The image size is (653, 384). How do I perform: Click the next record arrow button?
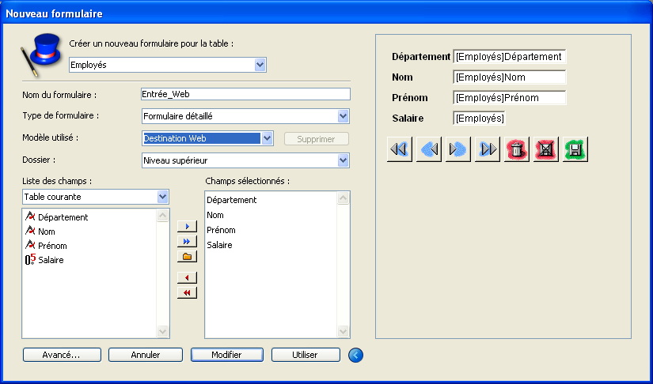[x=458, y=149]
